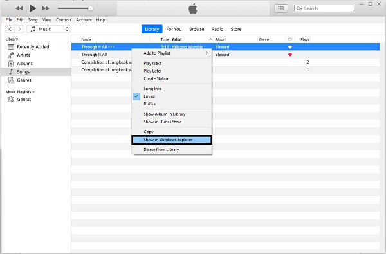Switch to the For You tab
This screenshot has height=254, width=386.
point(174,29)
